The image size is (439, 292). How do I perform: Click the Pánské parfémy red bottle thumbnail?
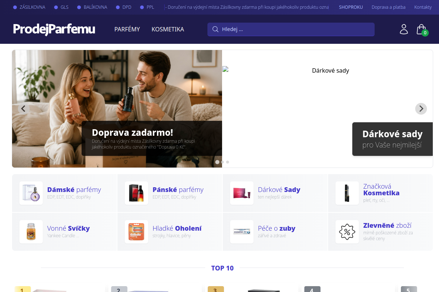click(136, 193)
